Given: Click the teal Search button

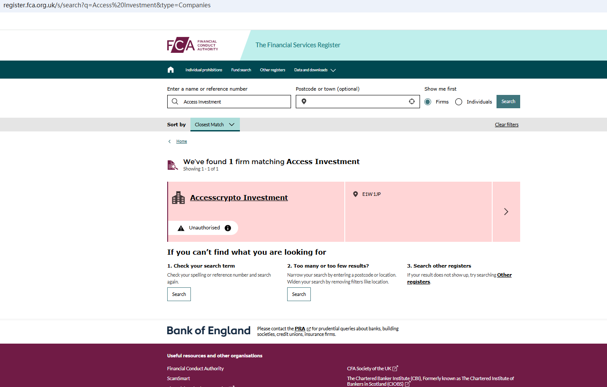Looking at the screenshot, I should pyautogui.click(x=508, y=101).
